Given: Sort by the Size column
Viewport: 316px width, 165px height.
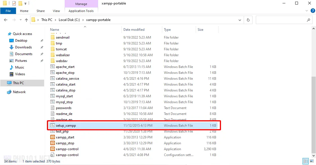Looking at the screenshot, I should 200,29.
